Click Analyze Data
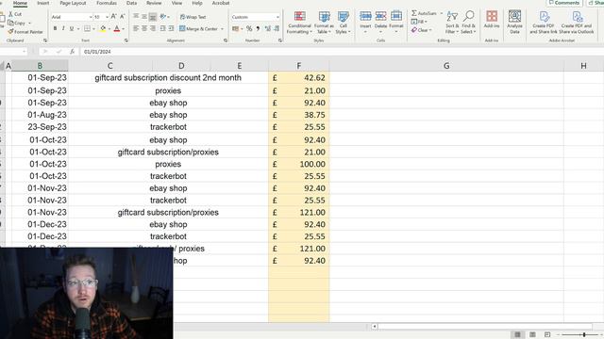 point(514,22)
